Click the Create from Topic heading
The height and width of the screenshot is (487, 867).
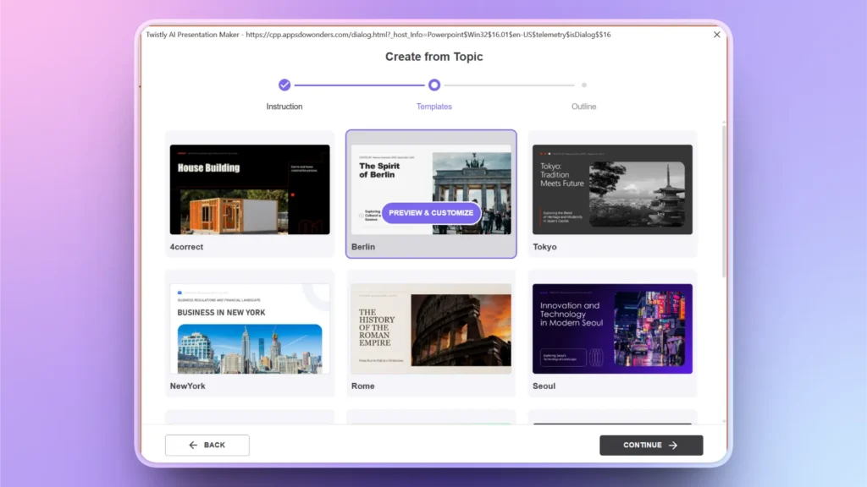coord(434,57)
